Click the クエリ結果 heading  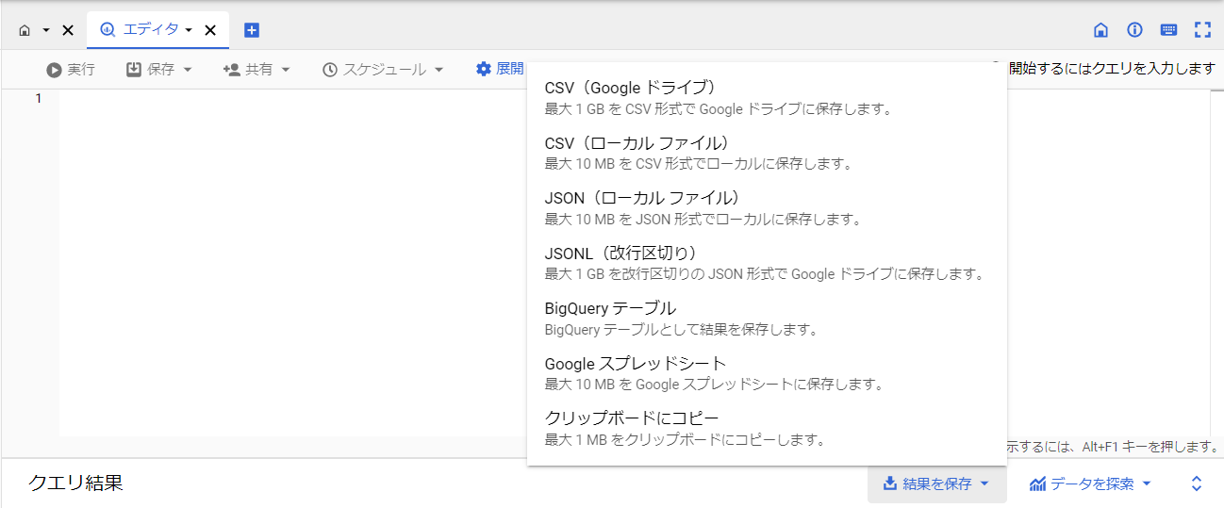click(x=75, y=483)
